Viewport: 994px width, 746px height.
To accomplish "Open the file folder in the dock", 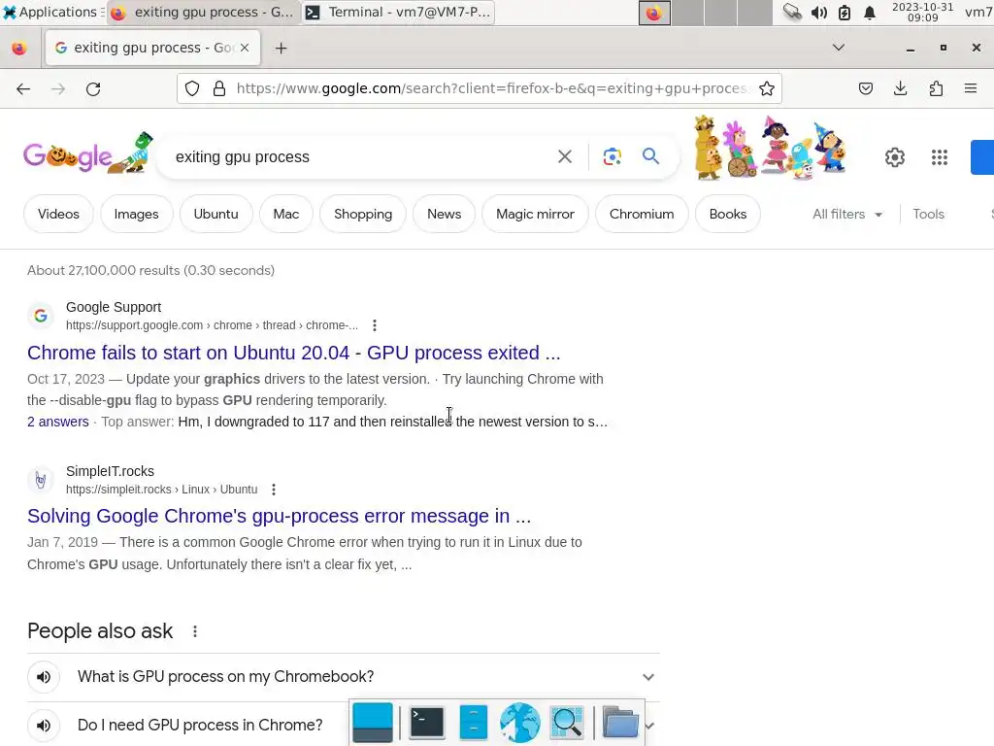I will coord(620,723).
